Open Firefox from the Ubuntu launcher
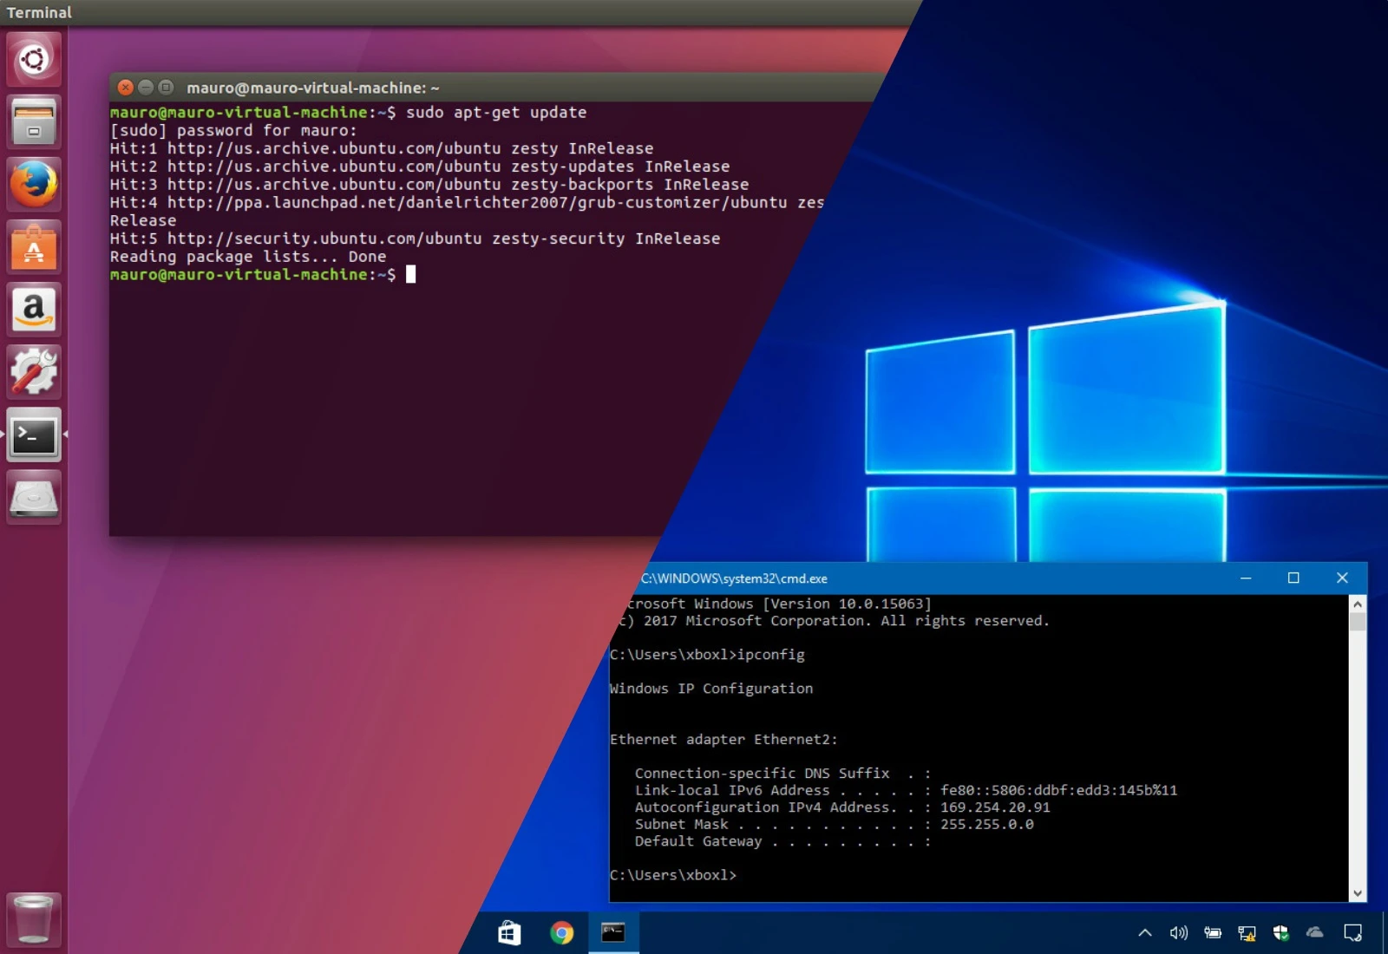 pyautogui.click(x=34, y=185)
